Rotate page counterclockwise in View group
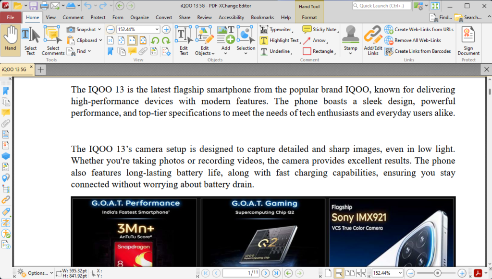492x279 pixels. 155,40
